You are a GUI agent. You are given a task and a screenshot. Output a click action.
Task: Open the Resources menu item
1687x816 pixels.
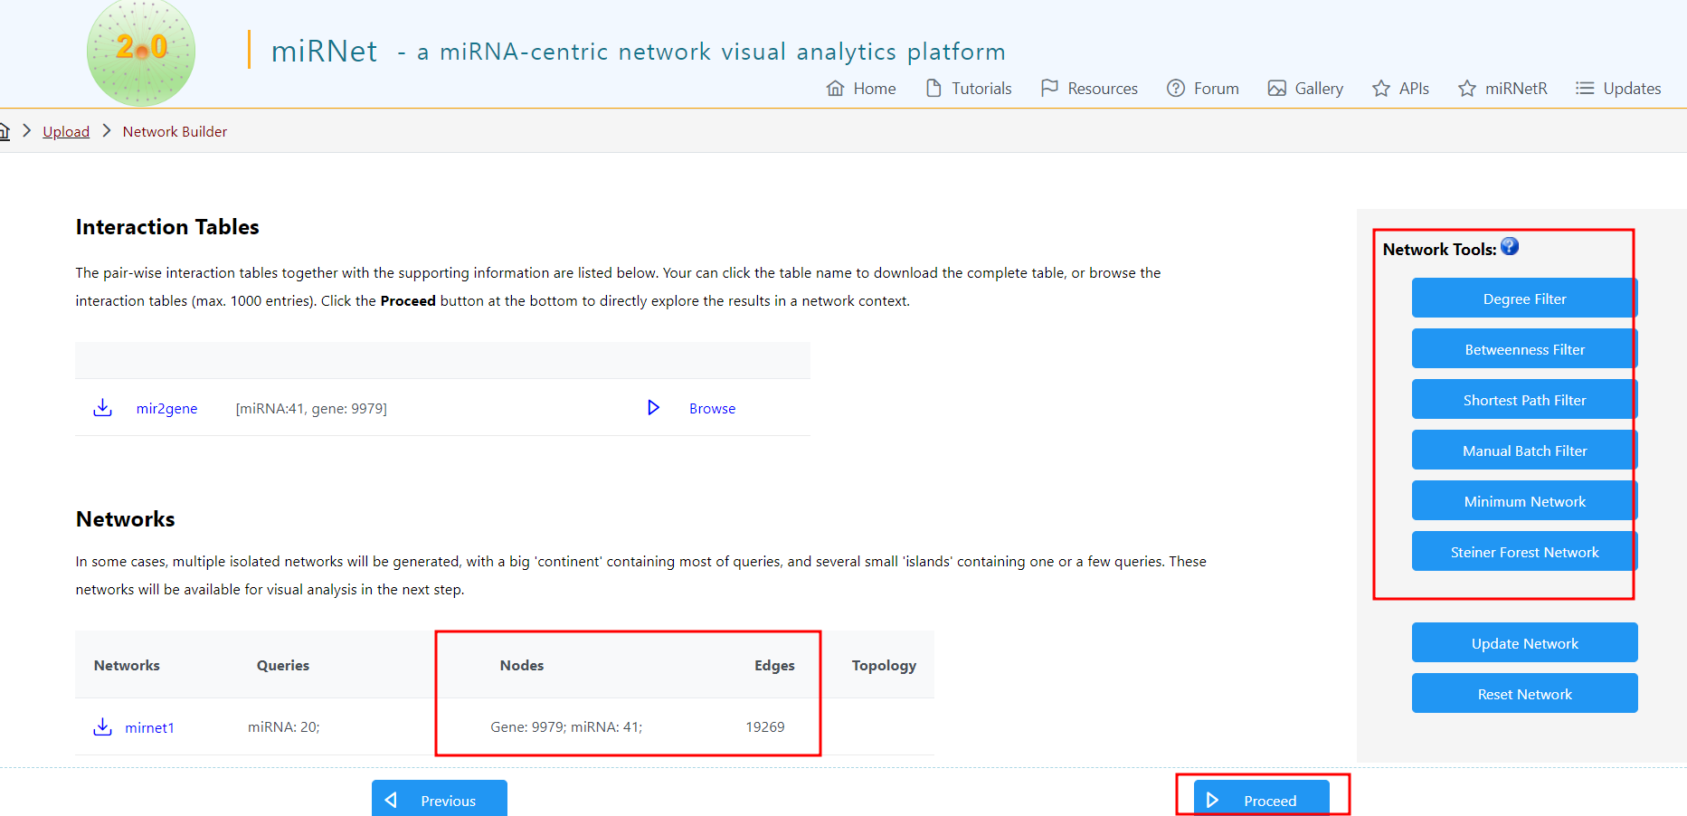coord(1103,89)
